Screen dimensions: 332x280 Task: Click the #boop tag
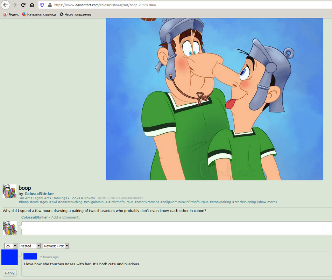point(23,202)
